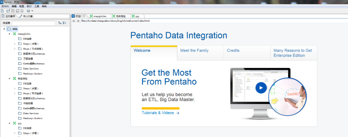Open the 帮助 menu

44,6
